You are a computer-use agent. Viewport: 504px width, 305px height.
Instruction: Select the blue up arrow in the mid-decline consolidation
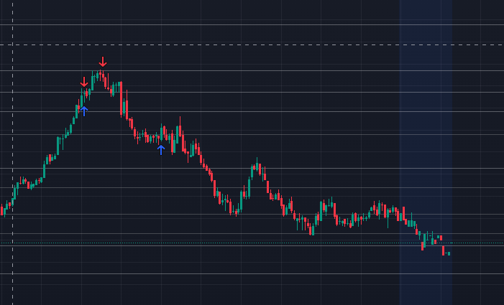[x=161, y=149]
